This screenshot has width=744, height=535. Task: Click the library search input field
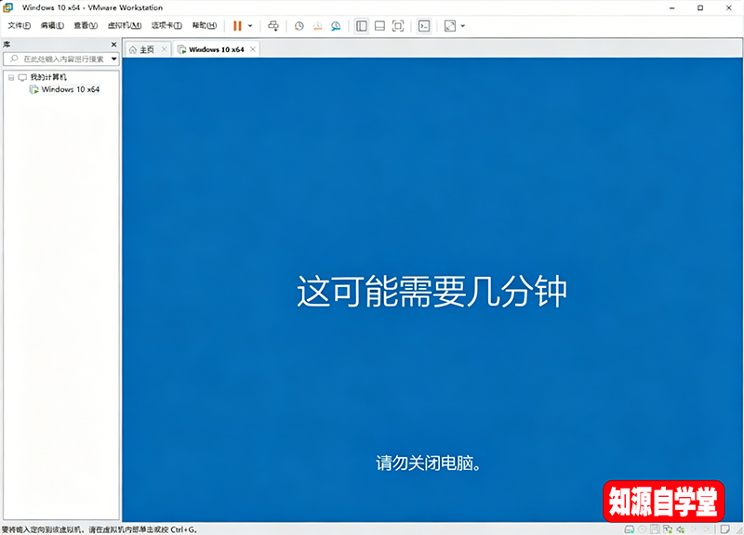[60, 59]
